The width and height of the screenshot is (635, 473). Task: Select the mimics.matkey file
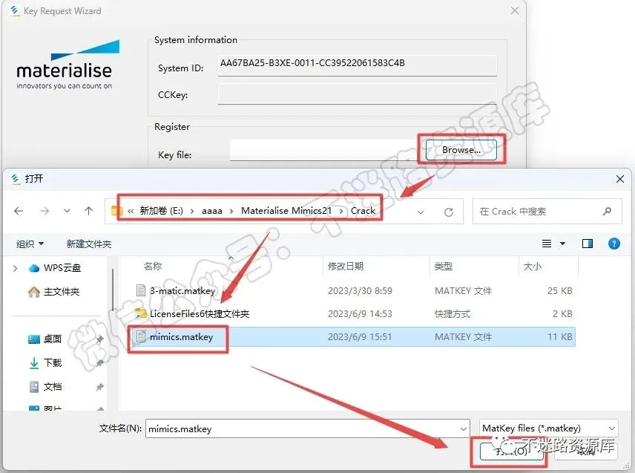(x=181, y=337)
